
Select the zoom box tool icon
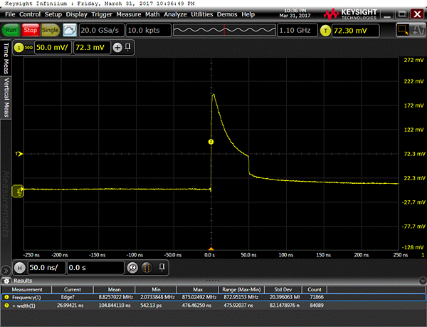403,30
